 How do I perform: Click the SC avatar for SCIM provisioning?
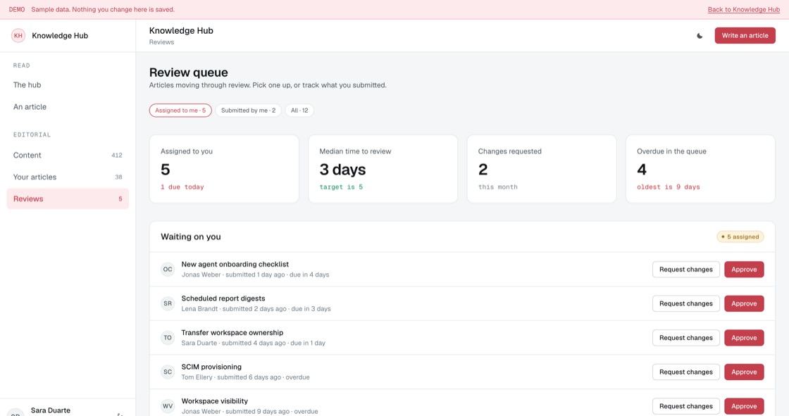click(x=168, y=372)
